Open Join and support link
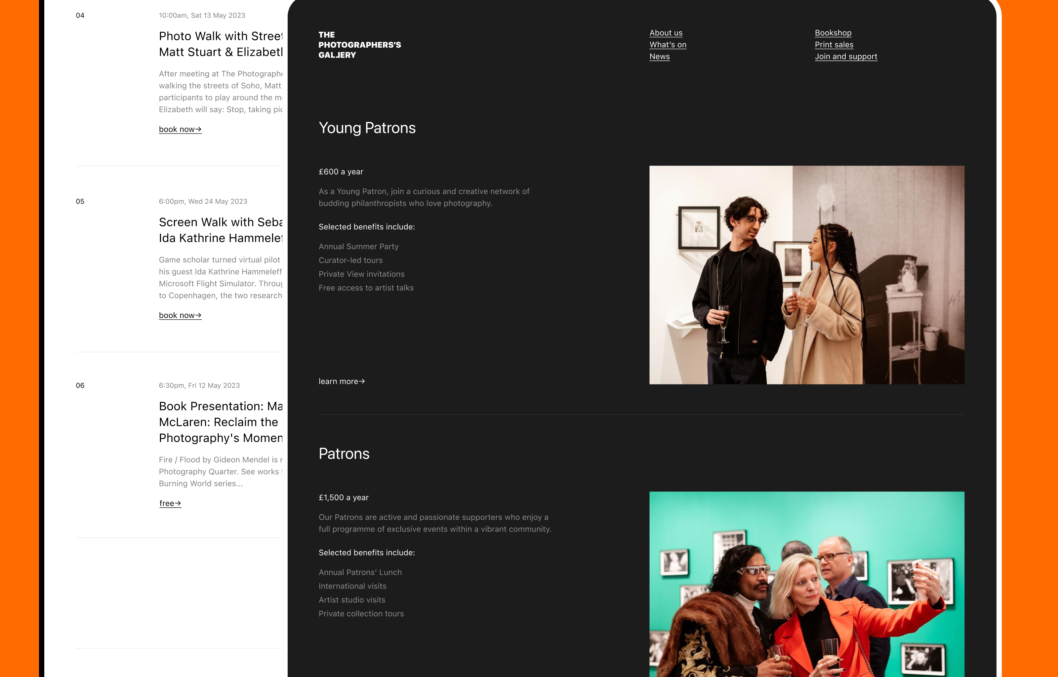 click(x=845, y=57)
